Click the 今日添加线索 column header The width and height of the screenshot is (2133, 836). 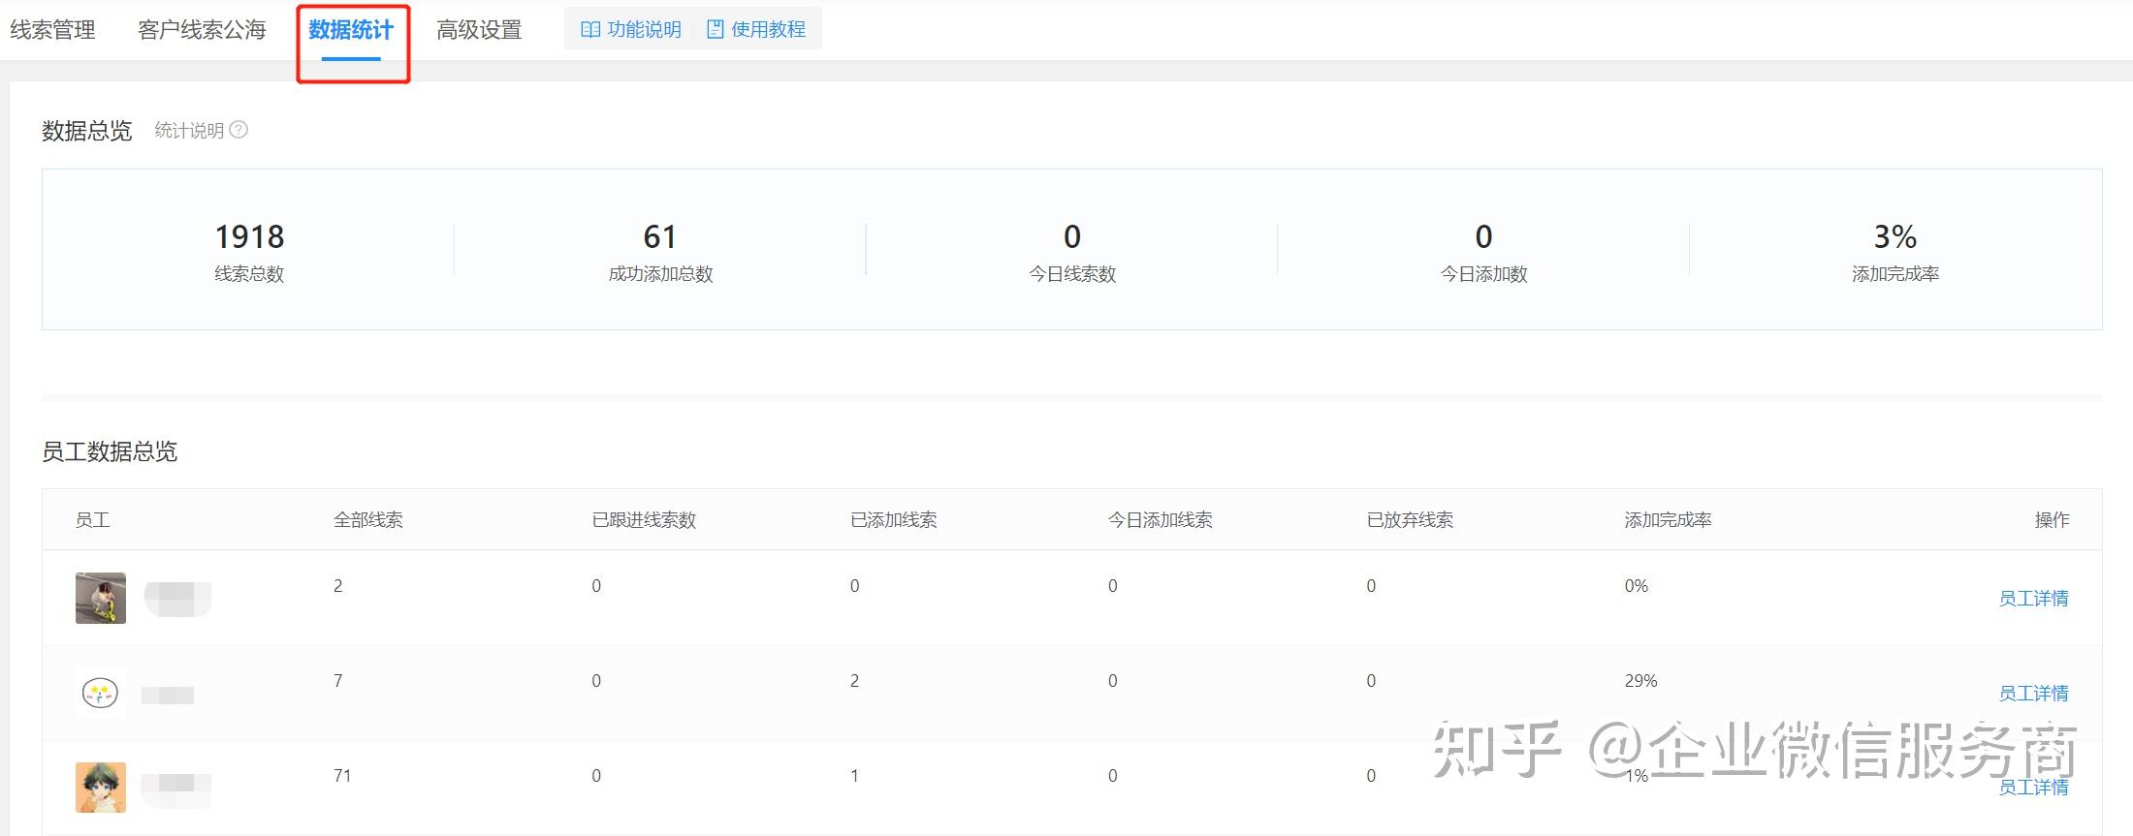click(1161, 520)
